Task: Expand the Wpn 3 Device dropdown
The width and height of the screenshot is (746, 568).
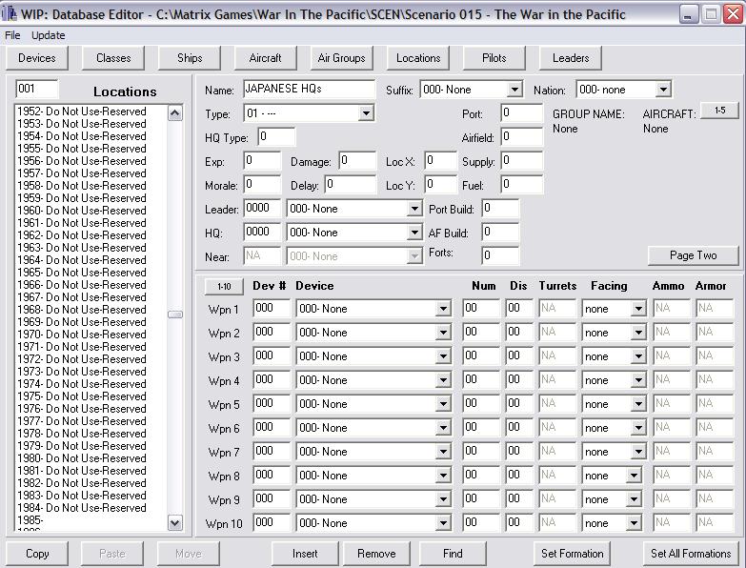Action: coord(443,356)
